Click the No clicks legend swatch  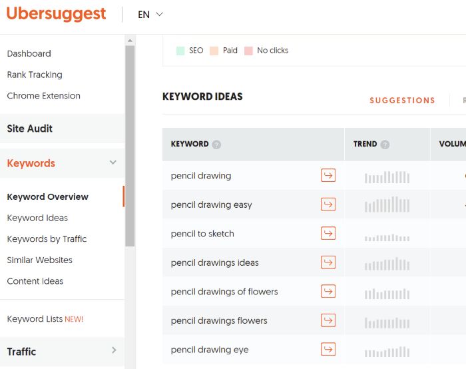tap(248, 51)
